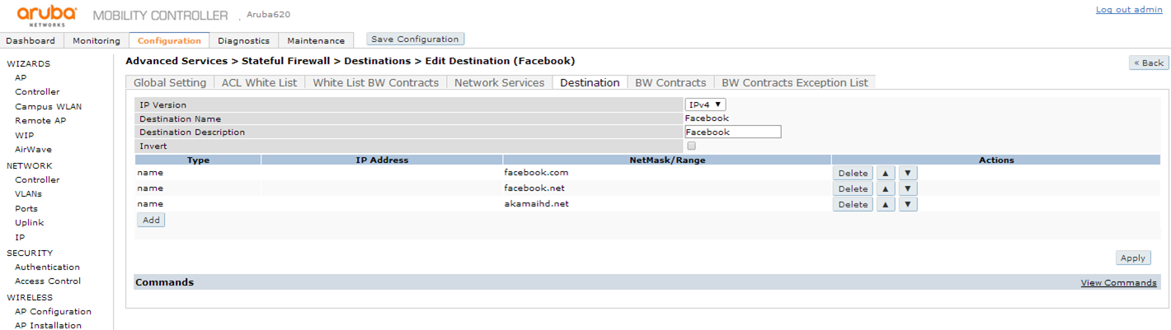The height and width of the screenshot is (330, 1171).
Task: Click the Back button
Action: 1149,63
